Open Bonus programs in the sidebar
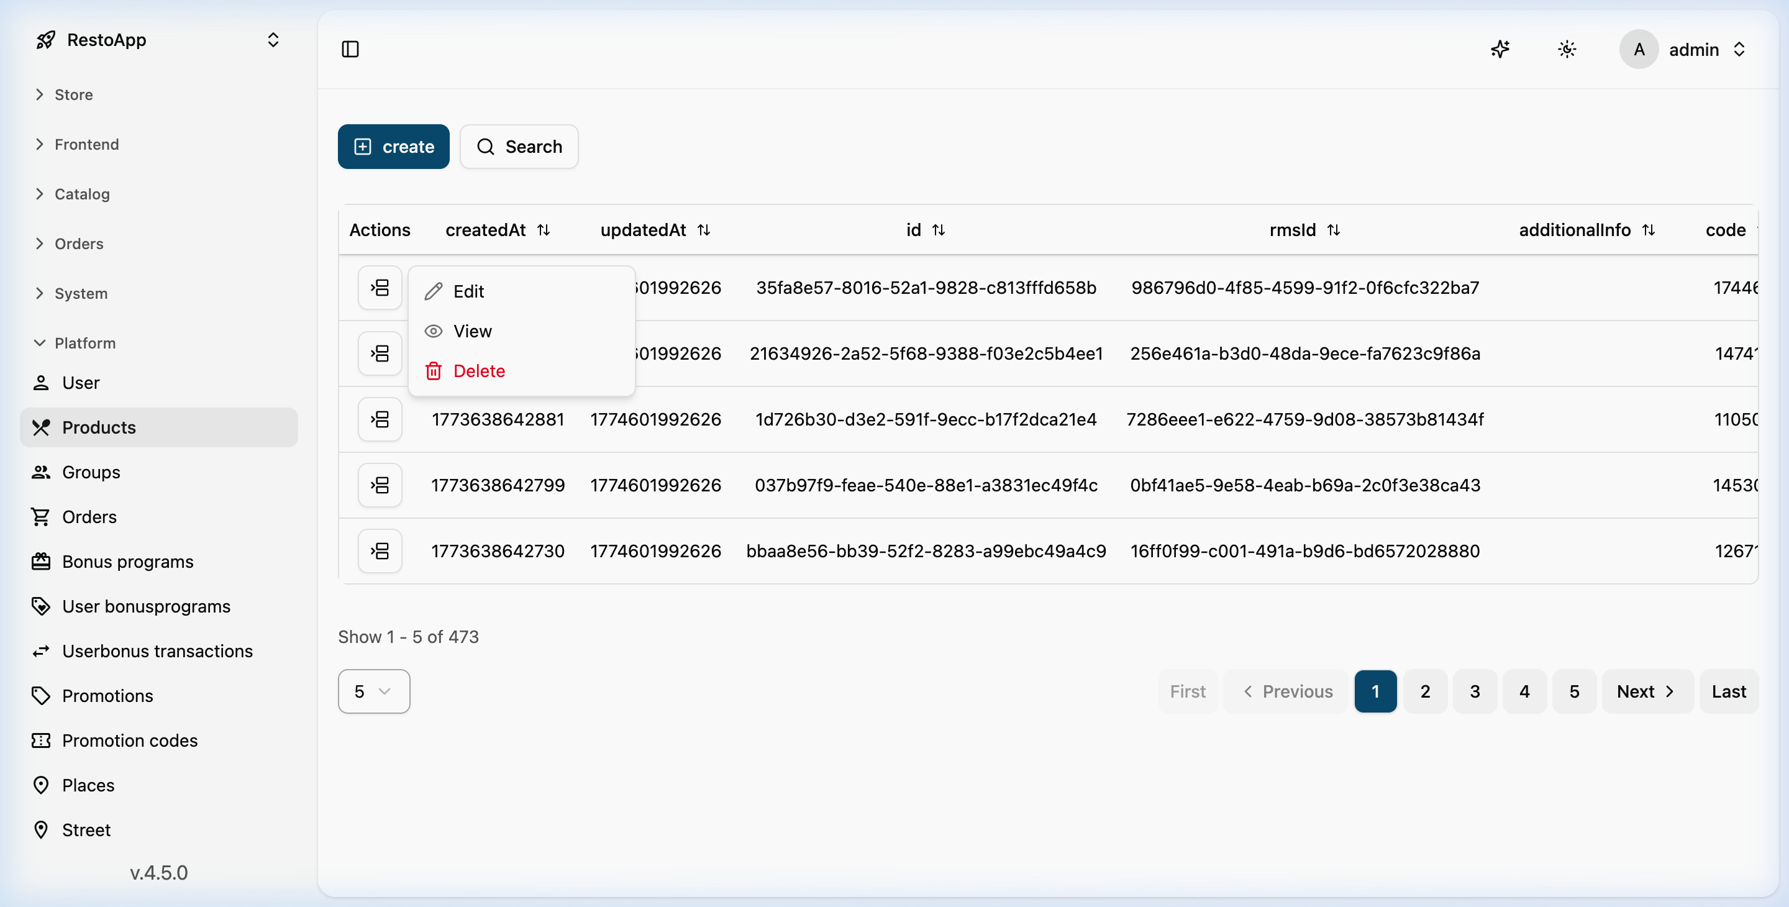This screenshot has width=1789, height=907. click(127, 561)
